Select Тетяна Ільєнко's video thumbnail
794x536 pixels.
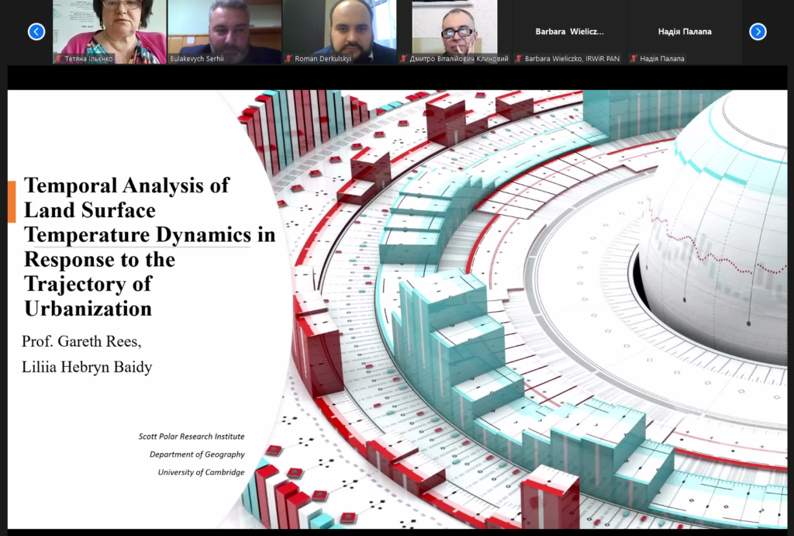pyautogui.click(x=109, y=29)
